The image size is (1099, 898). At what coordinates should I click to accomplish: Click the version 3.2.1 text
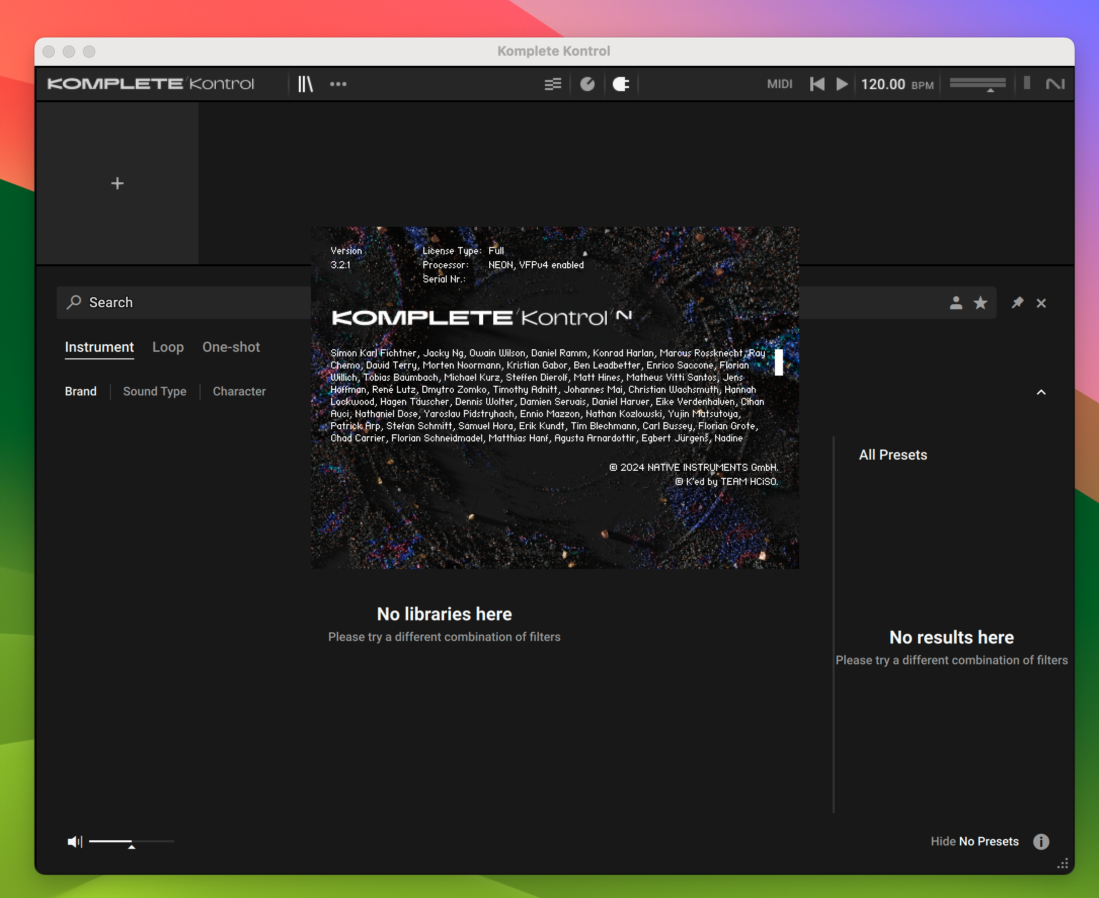point(340,265)
